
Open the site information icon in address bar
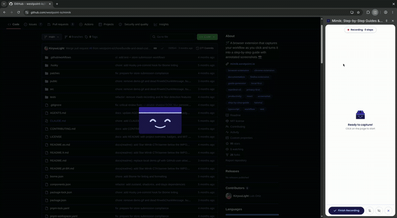pos(27,12)
